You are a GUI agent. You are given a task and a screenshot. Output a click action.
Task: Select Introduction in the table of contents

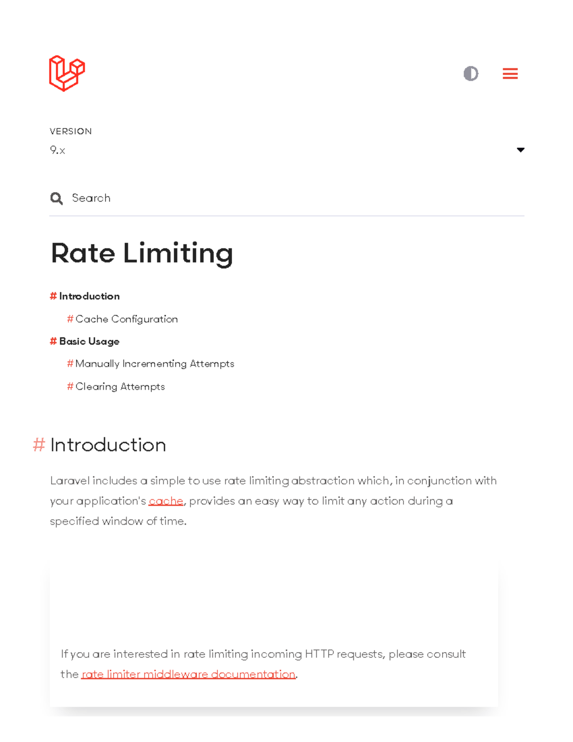89,296
